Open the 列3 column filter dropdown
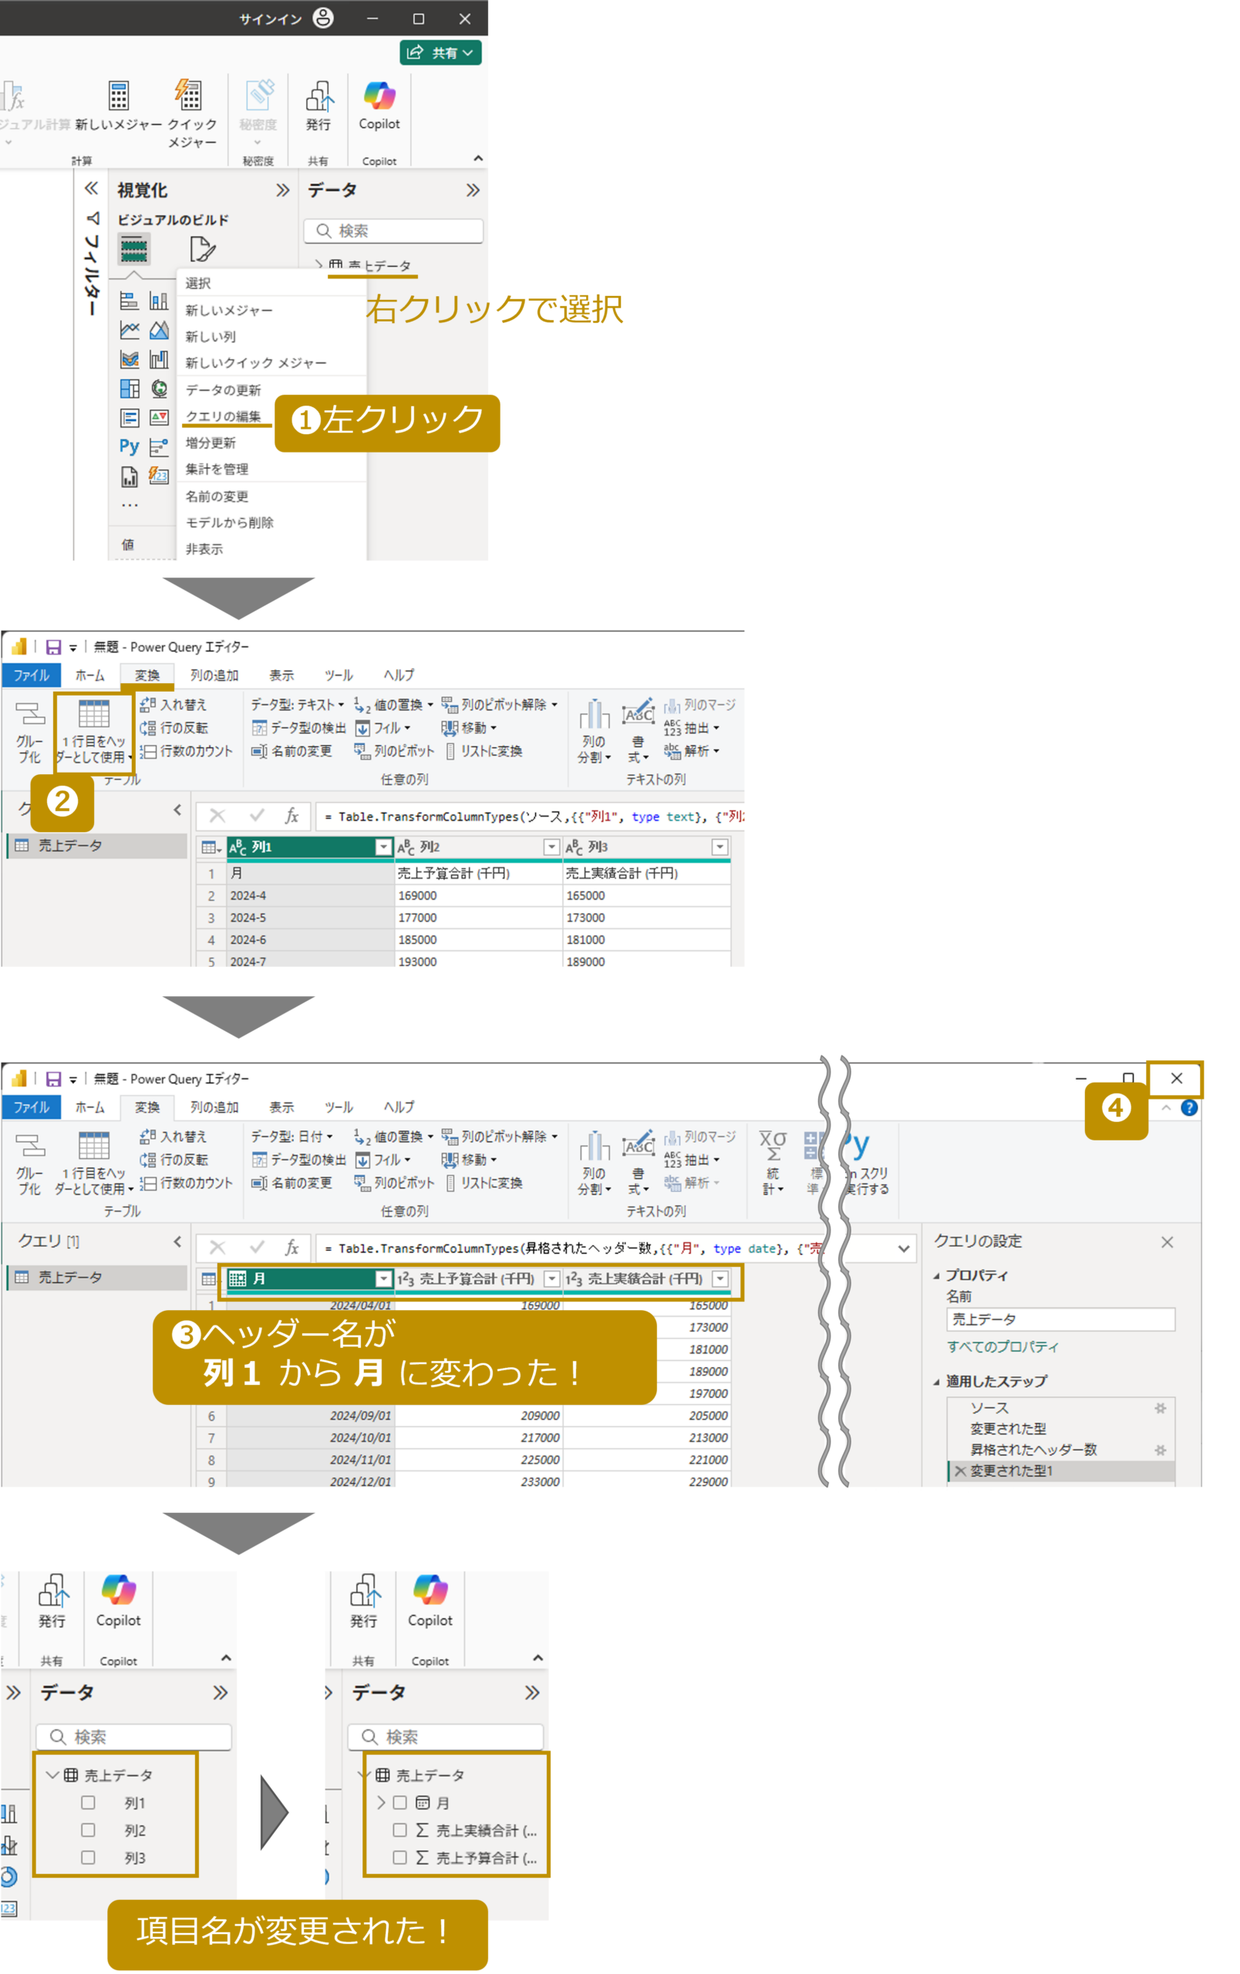Image resolution: width=1240 pixels, height=1974 pixels. [719, 847]
